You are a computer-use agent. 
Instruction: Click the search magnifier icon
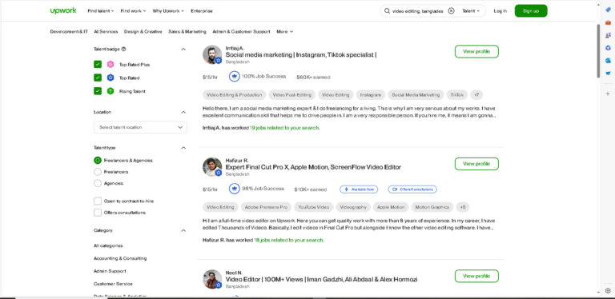pos(387,11)
